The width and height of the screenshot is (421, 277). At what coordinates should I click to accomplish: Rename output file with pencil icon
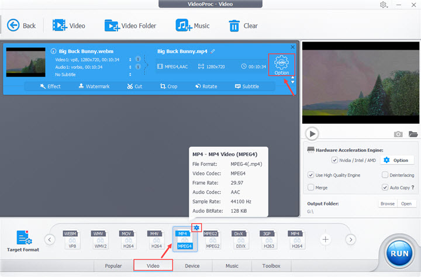coord(213,51)
